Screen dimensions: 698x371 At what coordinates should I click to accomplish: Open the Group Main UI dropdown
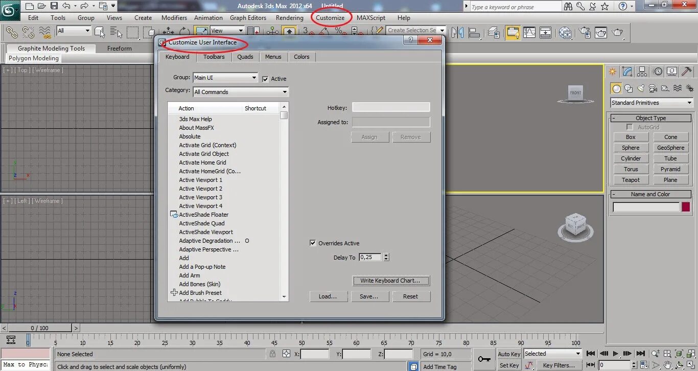tap(225, 78)
